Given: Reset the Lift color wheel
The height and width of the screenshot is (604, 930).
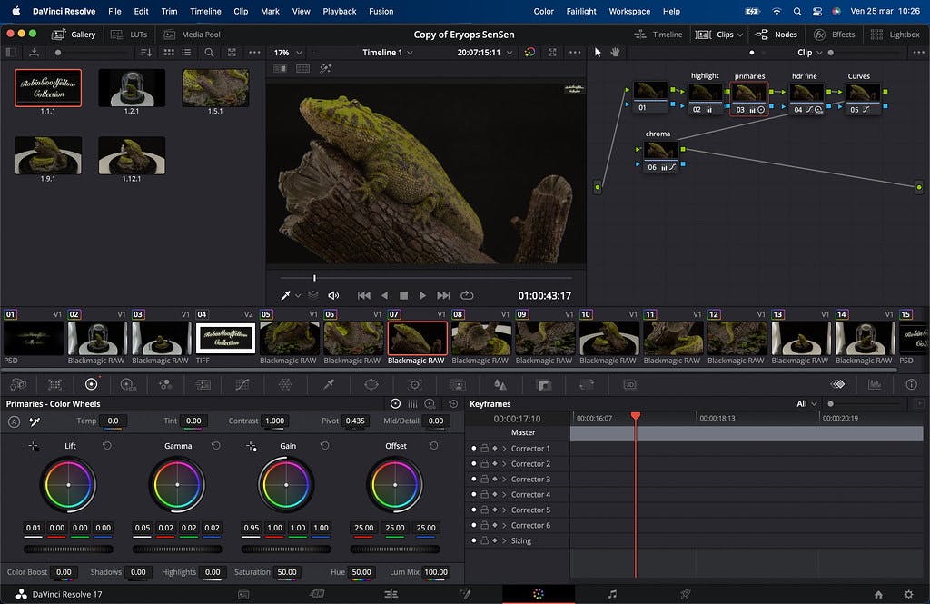Looking at the screenshot, I should (x=106, y=446).
